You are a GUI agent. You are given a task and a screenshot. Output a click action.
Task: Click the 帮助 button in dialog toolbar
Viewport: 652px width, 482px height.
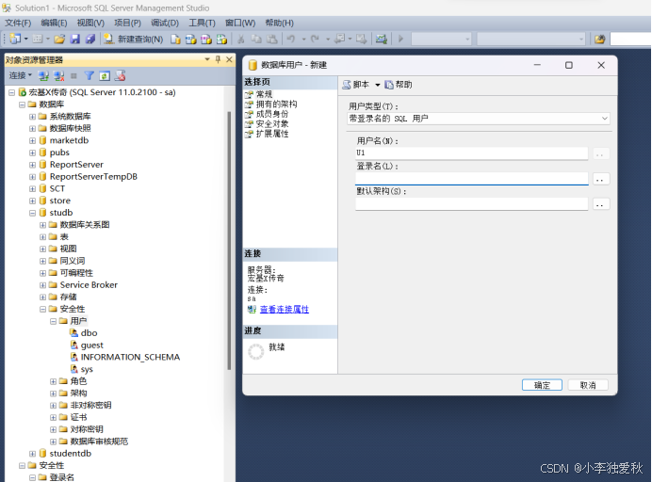(x=399, y=85)
